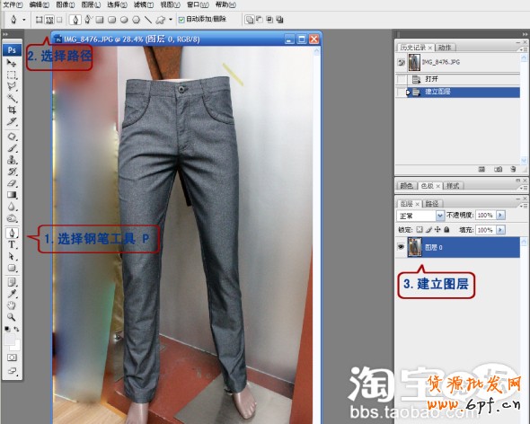
Task: Select the Zoom magnifier tool
Action: (x=12, y=317)
